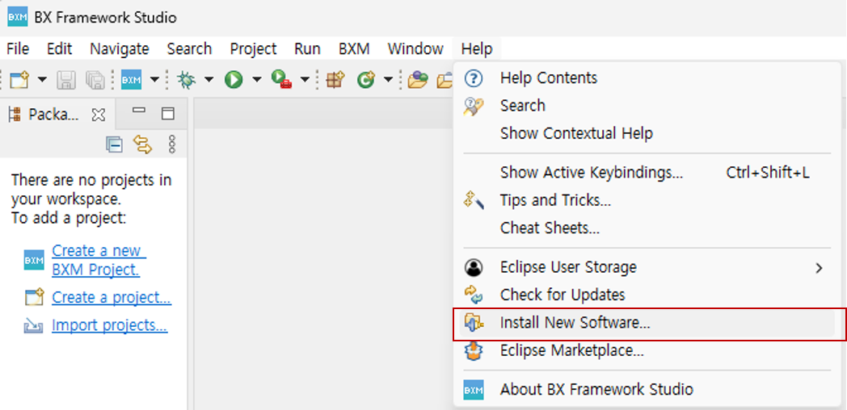Click the Eclipse User Storage person icon
Screen dimensions: 847x410
[x=474, y=267]
